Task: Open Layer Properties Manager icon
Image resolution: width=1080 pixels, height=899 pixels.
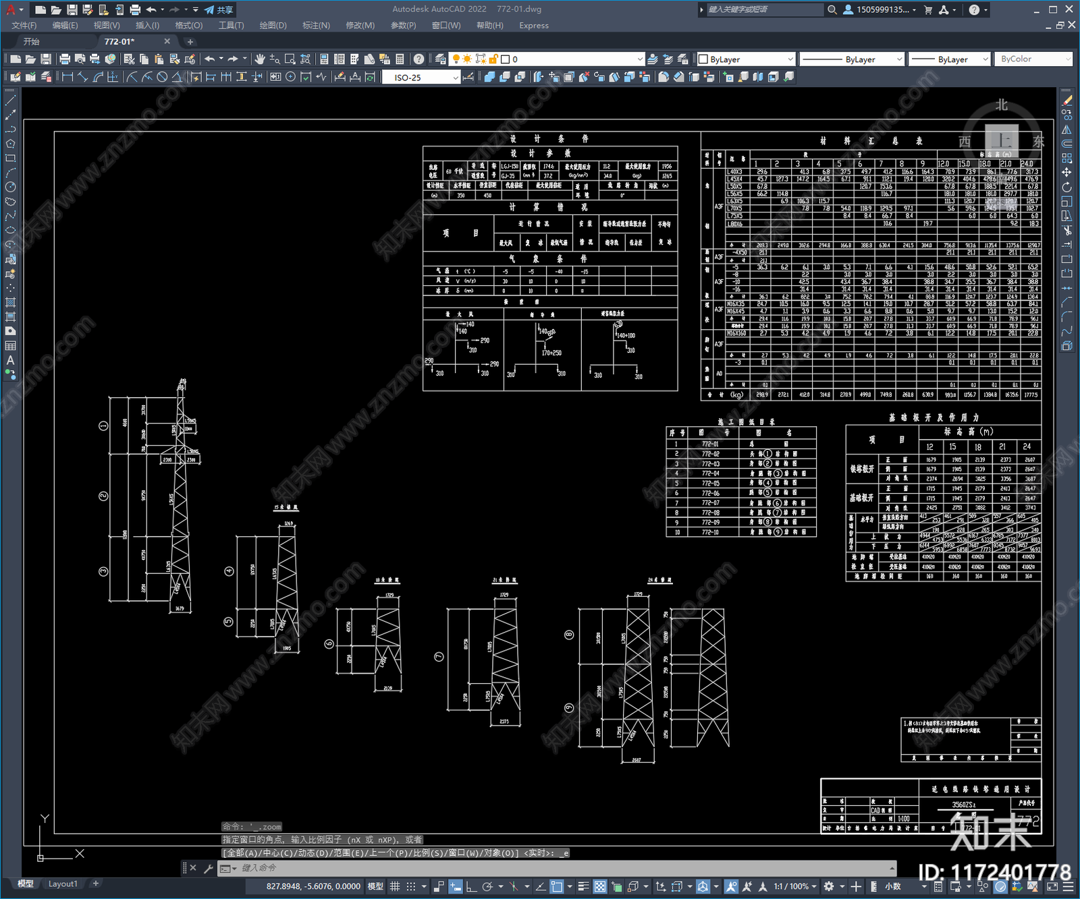Action: (x=441, y=59)
